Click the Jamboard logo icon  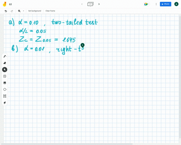click(x=5, y=4)
